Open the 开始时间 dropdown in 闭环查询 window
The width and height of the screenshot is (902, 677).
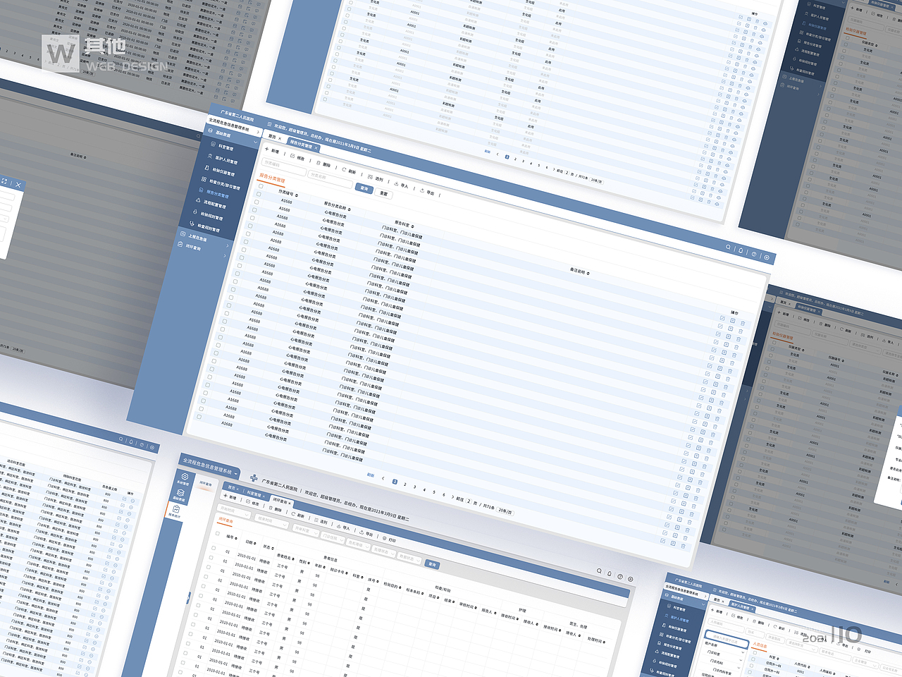coord(235,511)
